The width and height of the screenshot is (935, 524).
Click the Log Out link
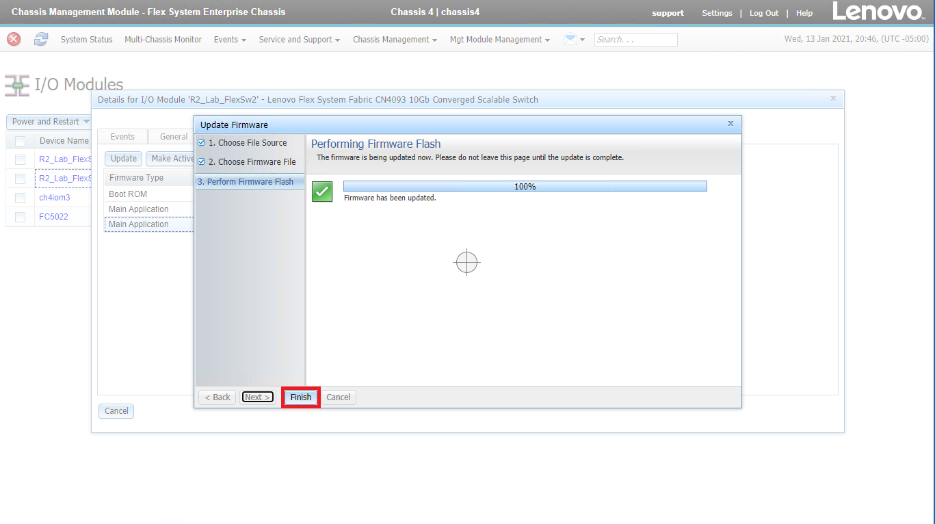pyautogui.click(x=764, y=13)
